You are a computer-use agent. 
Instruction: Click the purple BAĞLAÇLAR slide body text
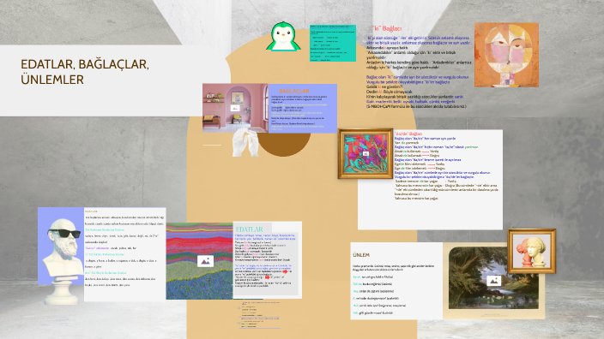[299, 113]
